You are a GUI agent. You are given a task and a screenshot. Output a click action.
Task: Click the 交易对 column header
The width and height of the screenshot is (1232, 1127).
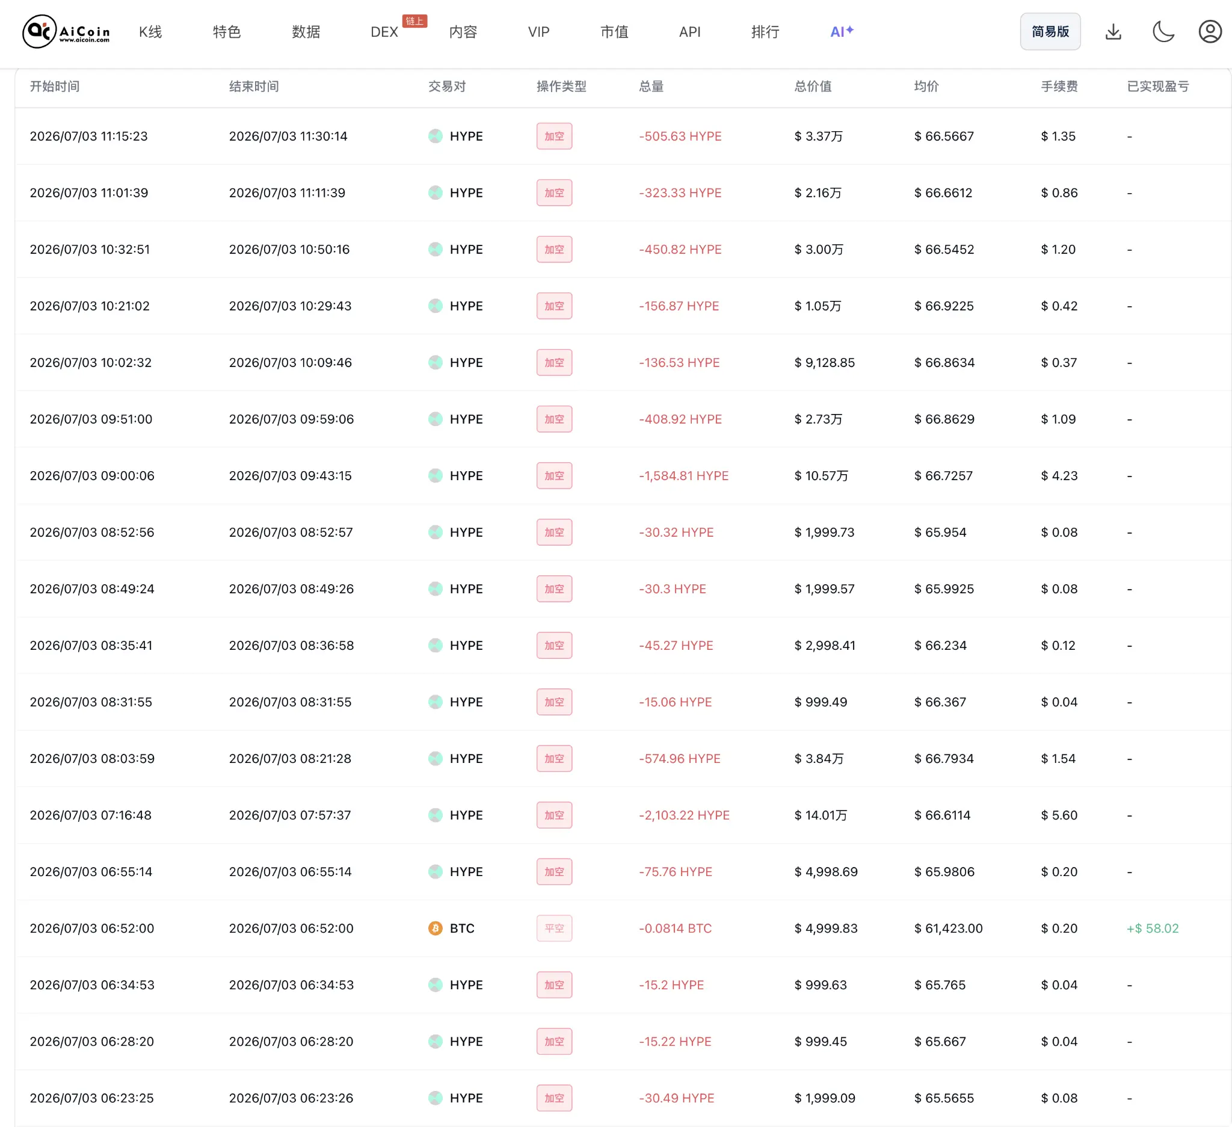[447, 86]
